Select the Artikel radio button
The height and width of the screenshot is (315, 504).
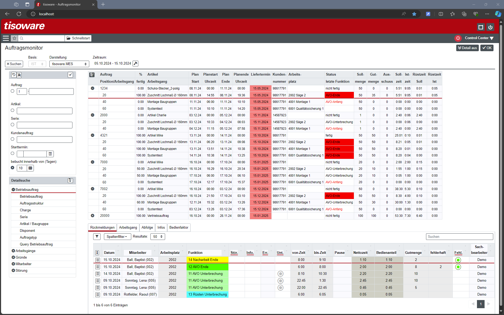coord(12,111)
